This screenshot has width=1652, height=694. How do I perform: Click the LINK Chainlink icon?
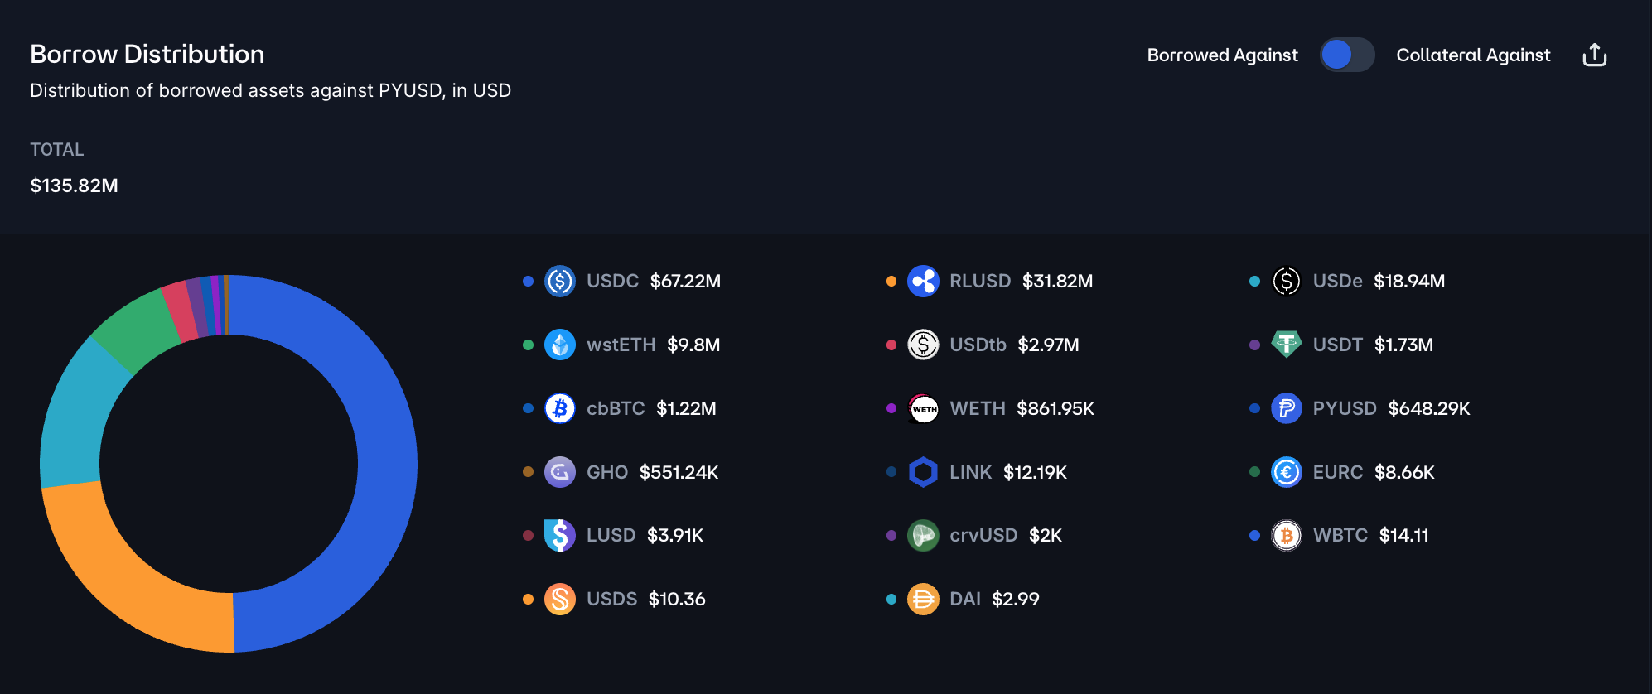(923, 472)
